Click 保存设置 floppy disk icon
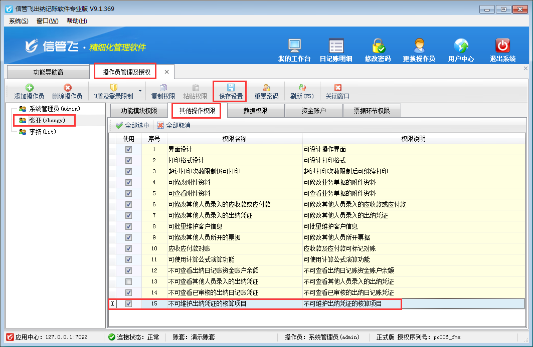 pos(231,88)
